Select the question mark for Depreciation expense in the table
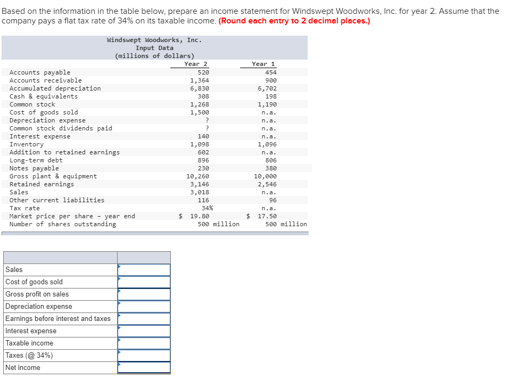 click(x=207, y=120)
